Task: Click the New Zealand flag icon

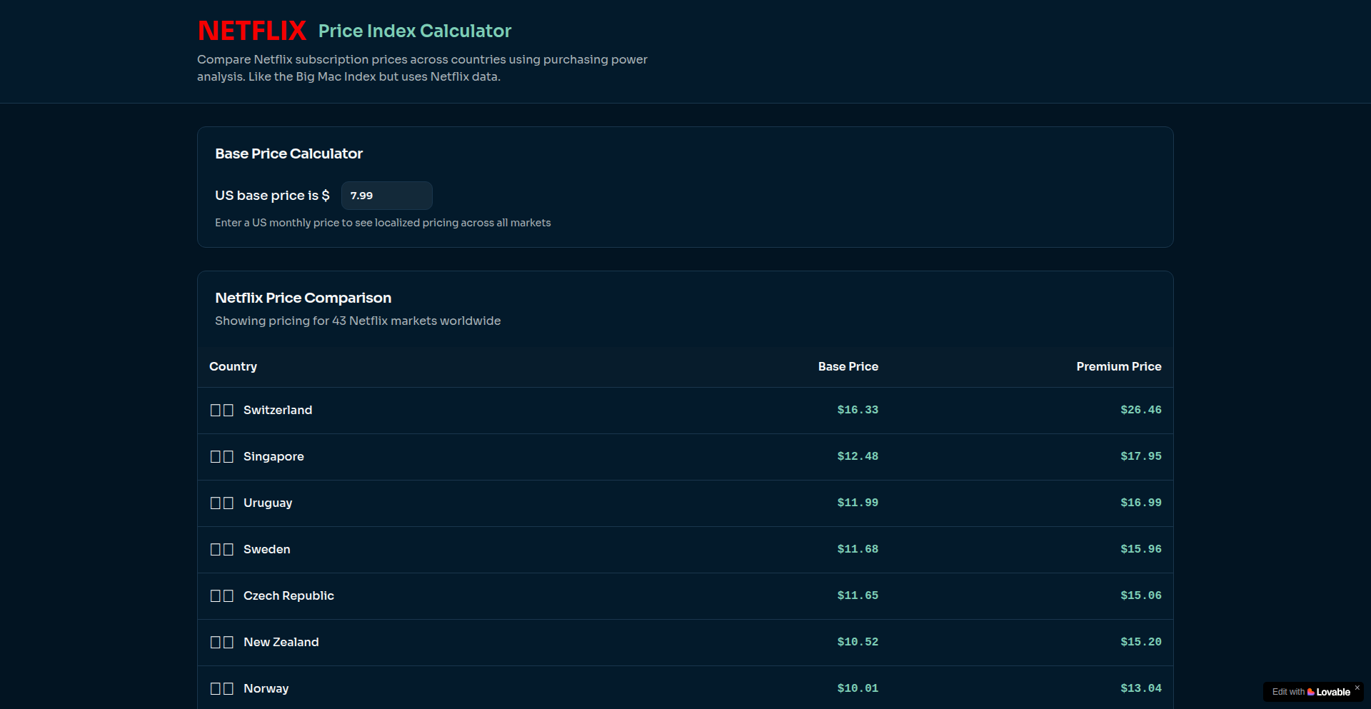Action: 222,643
